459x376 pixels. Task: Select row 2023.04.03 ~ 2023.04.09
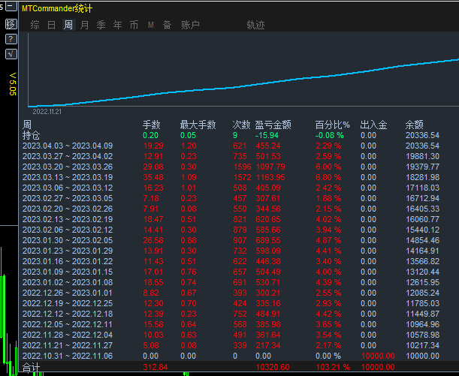click(x=68, y=146)
